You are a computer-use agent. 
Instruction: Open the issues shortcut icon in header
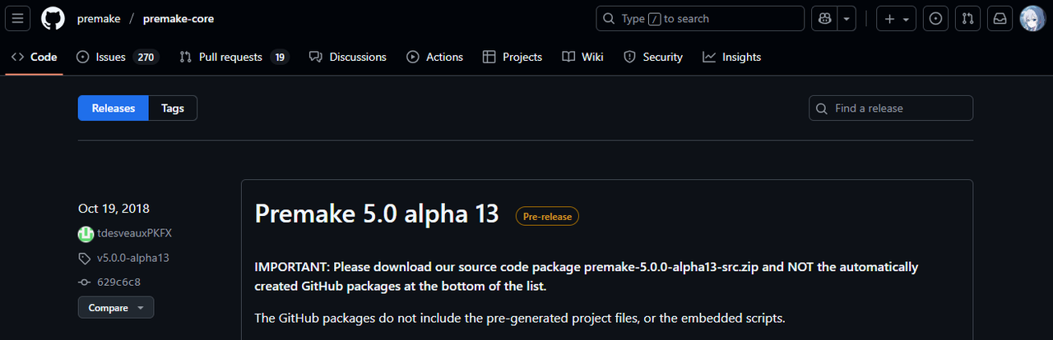[x=935, y=19]
